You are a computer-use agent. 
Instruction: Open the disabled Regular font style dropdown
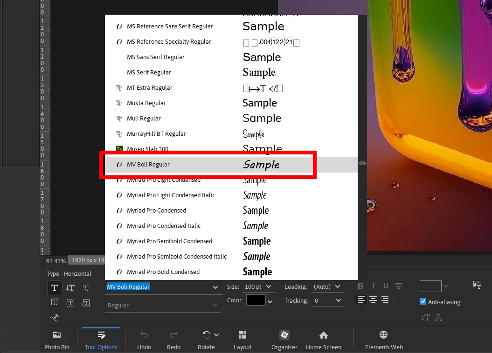click(163, 305)
